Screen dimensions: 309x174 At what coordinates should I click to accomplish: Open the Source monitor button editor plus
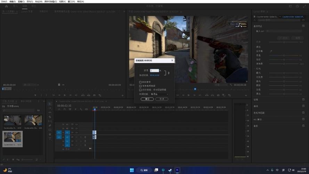pyautogui.click(x=122, y=95)
